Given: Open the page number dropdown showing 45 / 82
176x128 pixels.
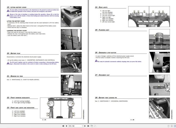Looking at the screenshot, I should (x=82, y=126).
